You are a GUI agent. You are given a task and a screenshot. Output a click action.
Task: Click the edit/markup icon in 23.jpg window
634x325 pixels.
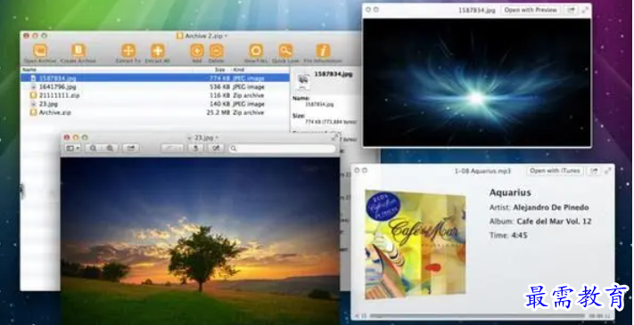tap(217, 149)
